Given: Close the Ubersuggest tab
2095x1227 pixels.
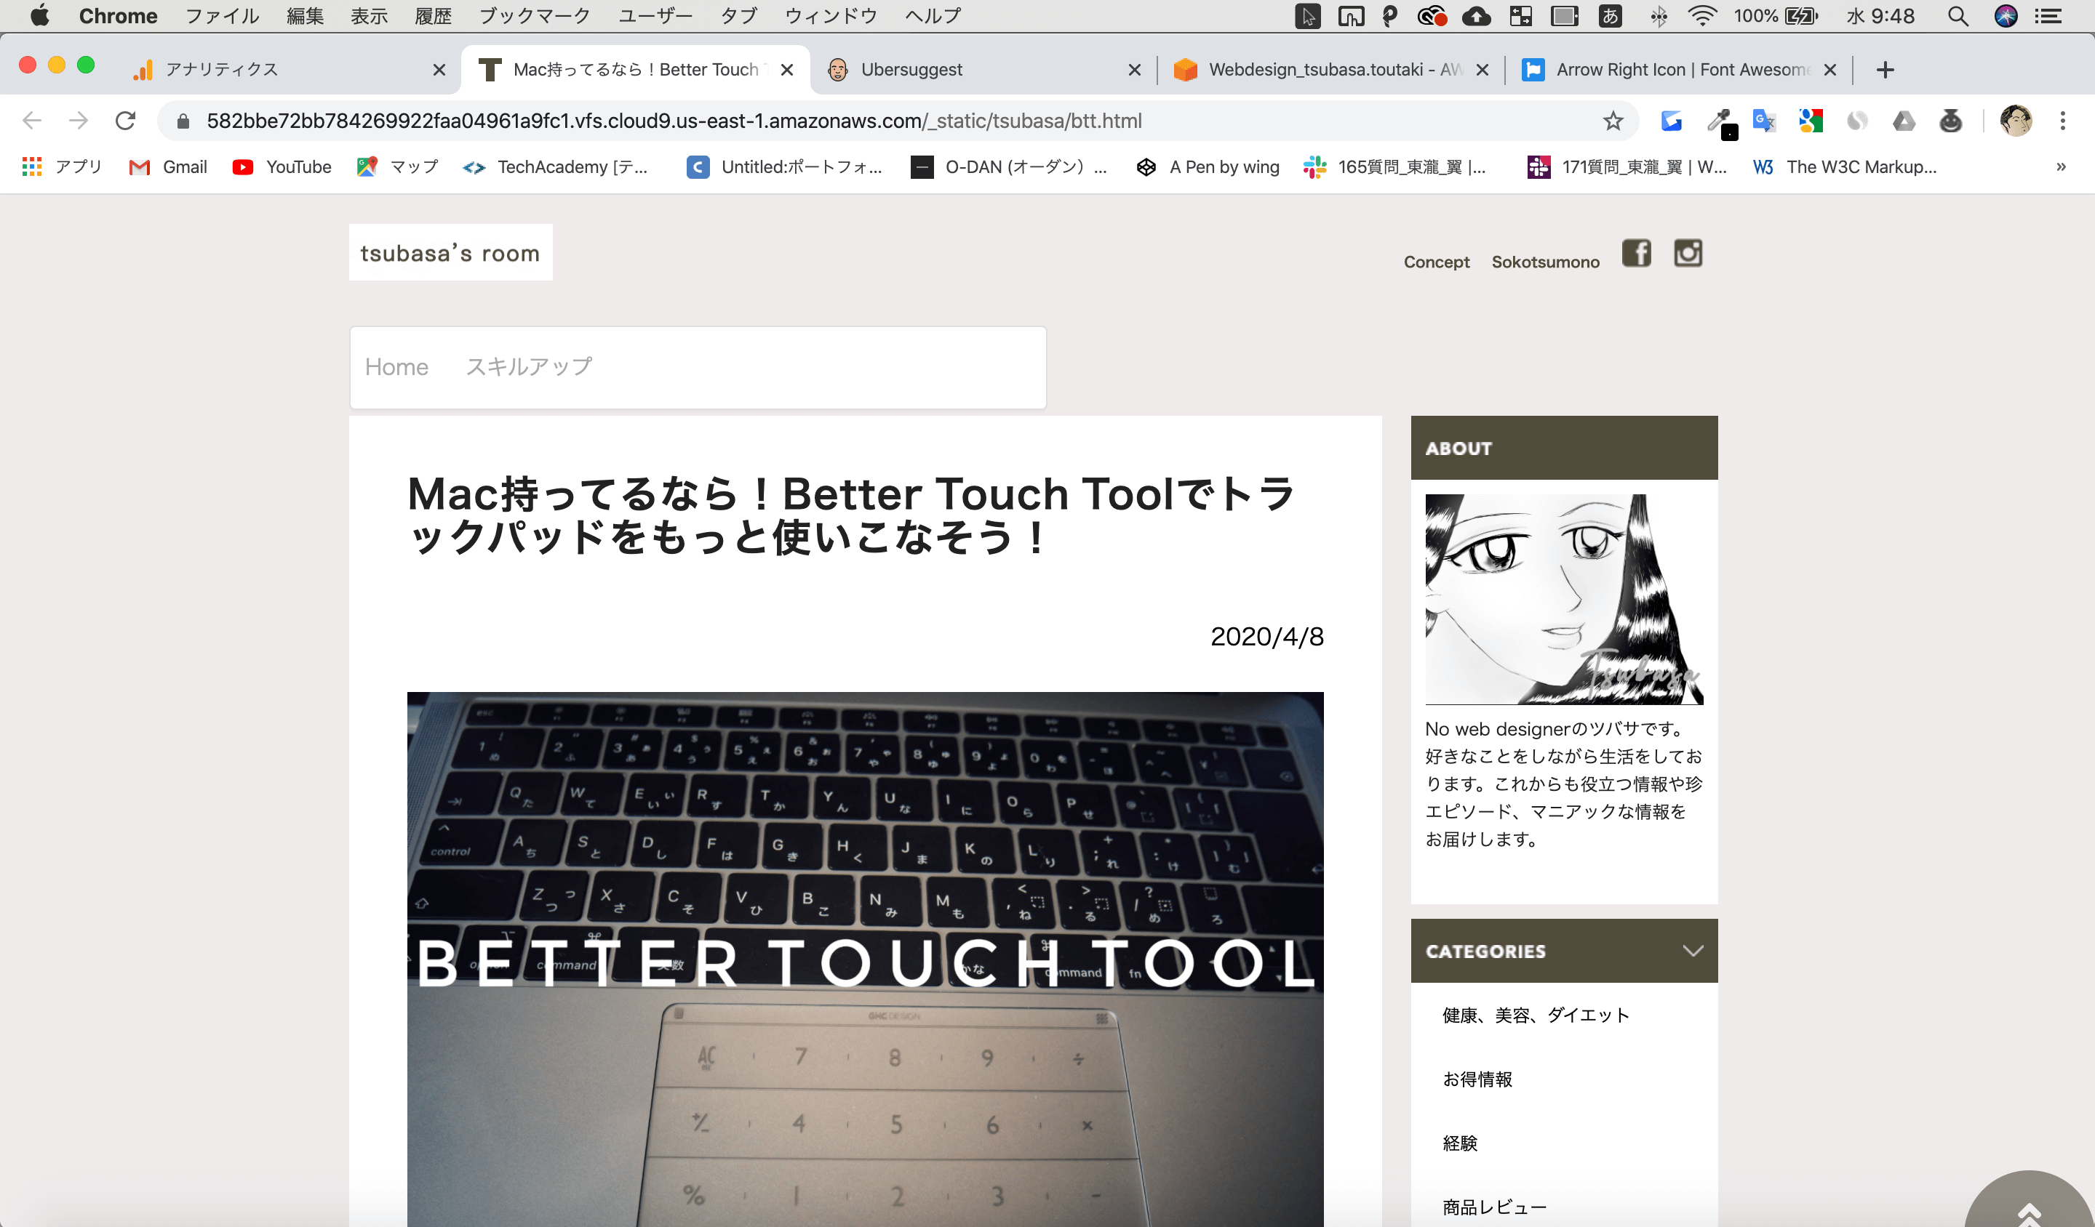Looking at the screenshot, I should pyautogui.click(x=1134, y=70).
